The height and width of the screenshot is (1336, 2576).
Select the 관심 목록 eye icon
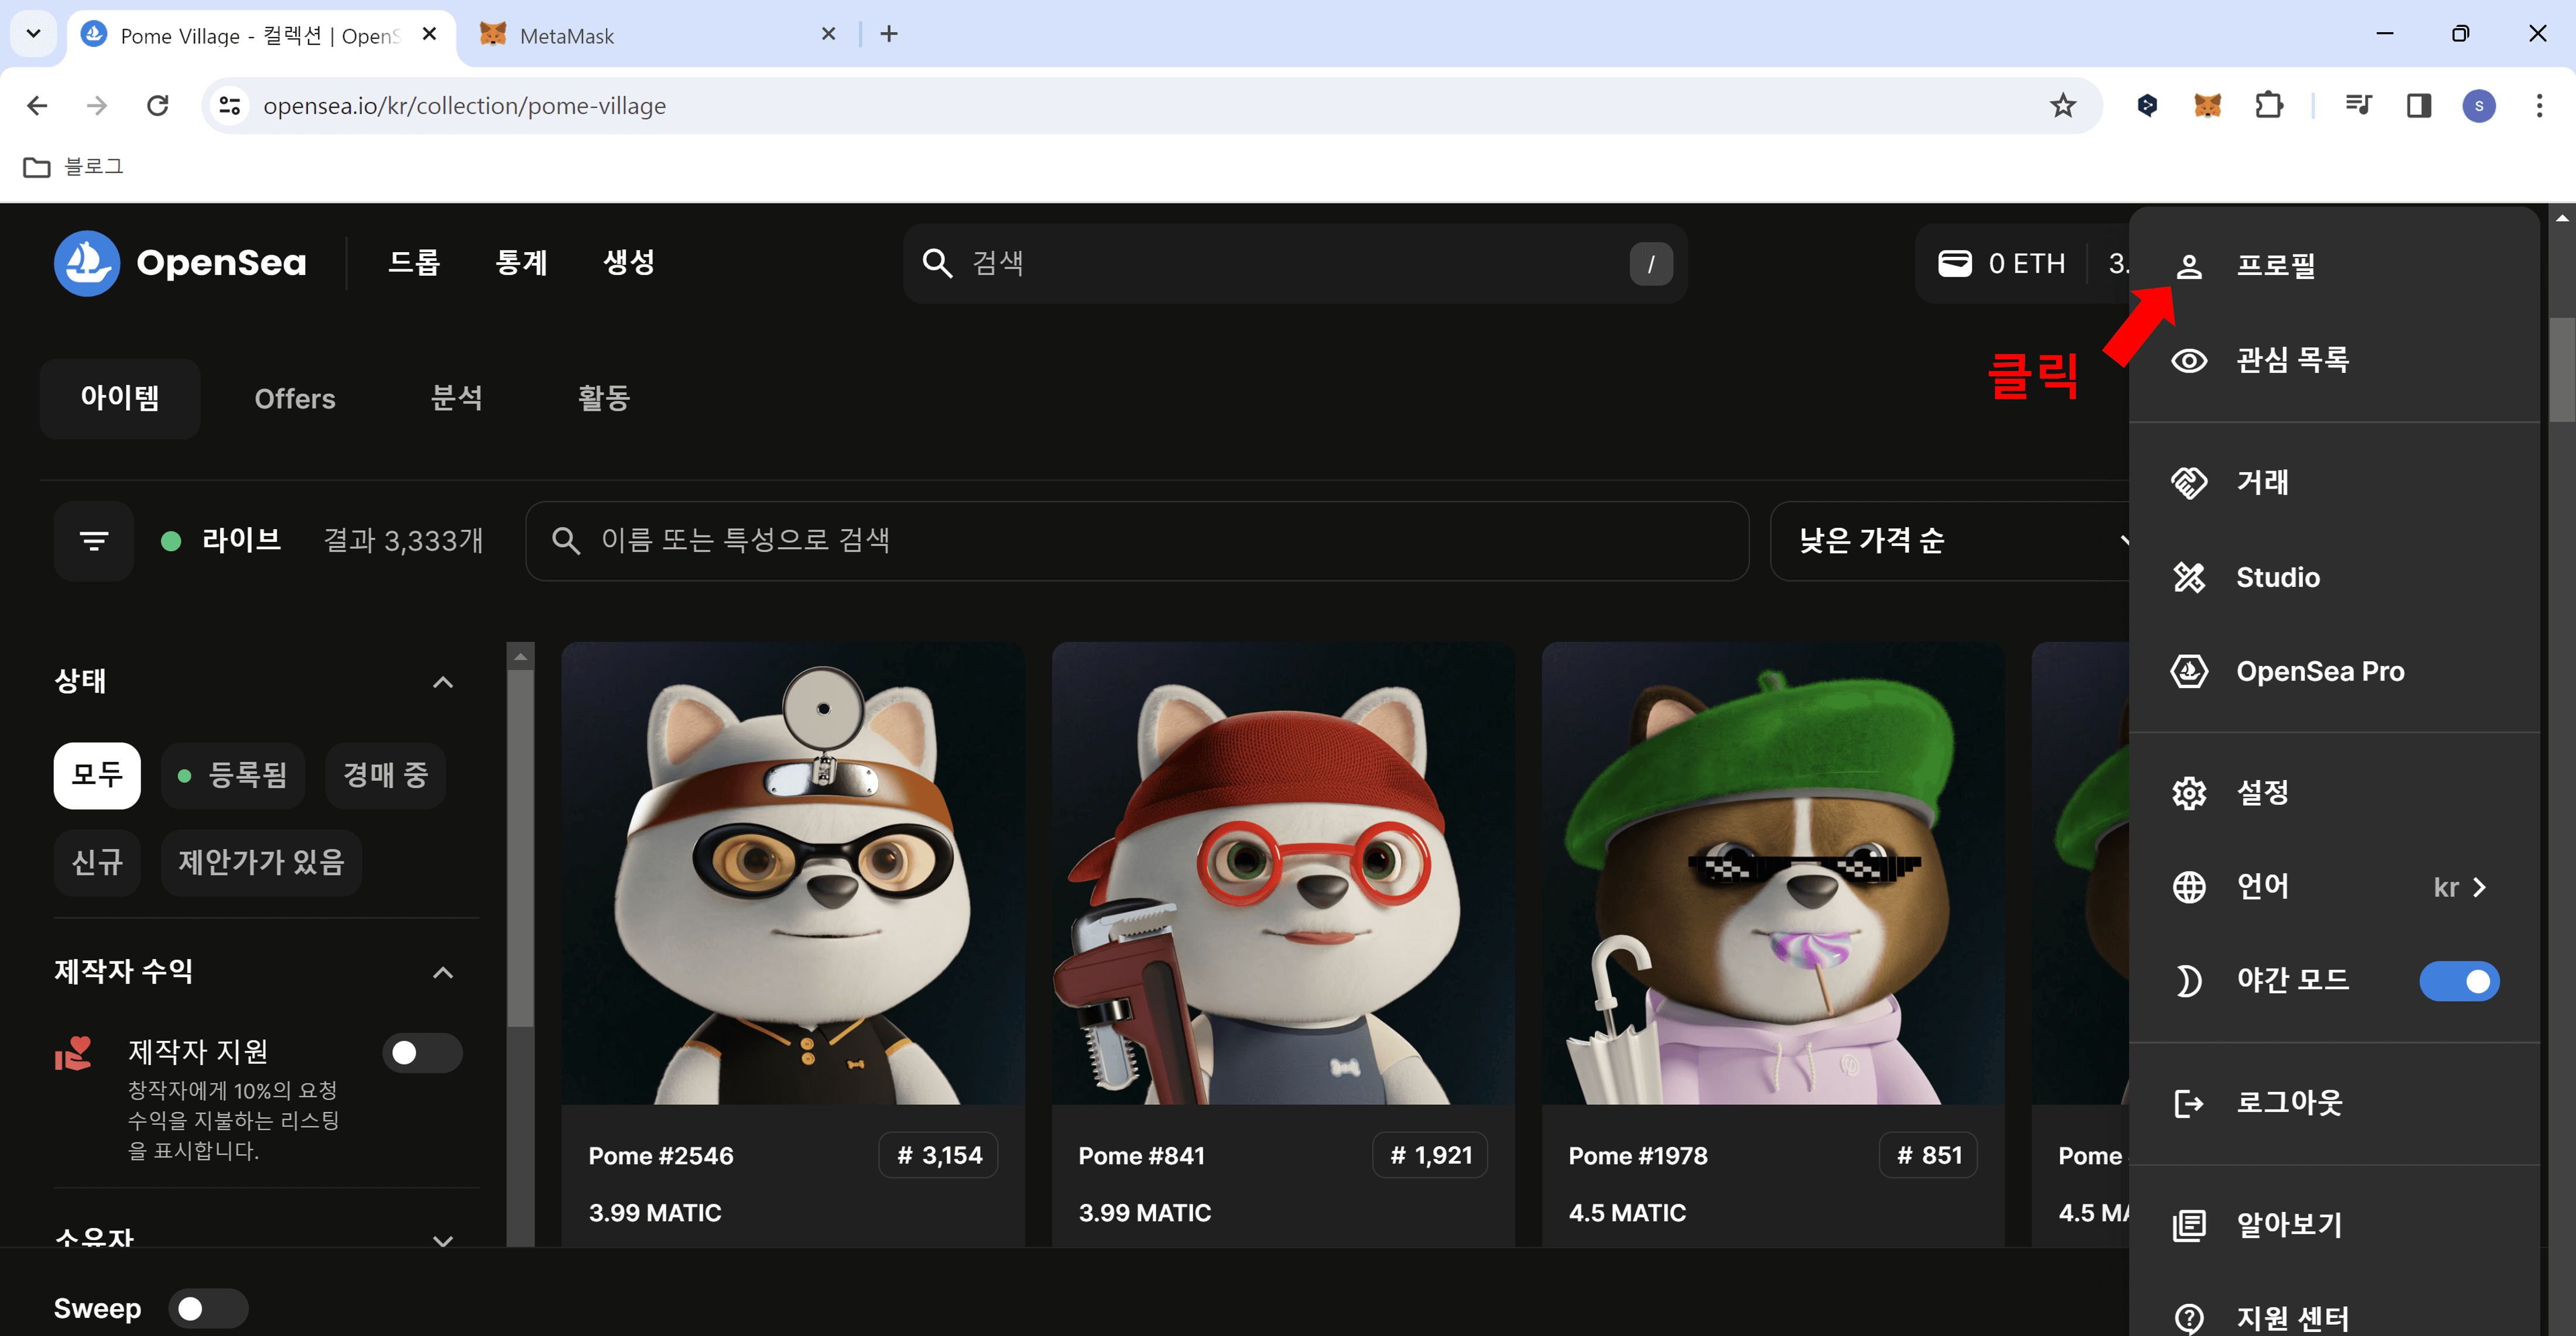tap(2190, 360)
